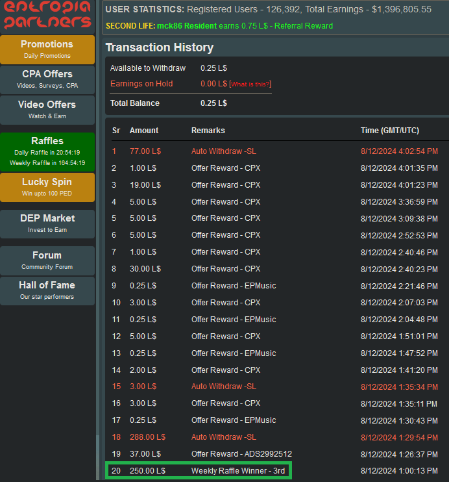Click timestamp 8/12/2024 2:04:48 PM
449x482 pixels.
(x=399, y=320)
